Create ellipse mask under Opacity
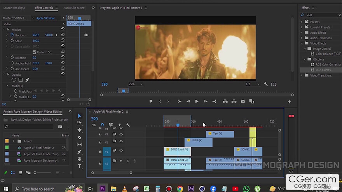Viewport: 342px width, 192px height. tap(14, 80)
